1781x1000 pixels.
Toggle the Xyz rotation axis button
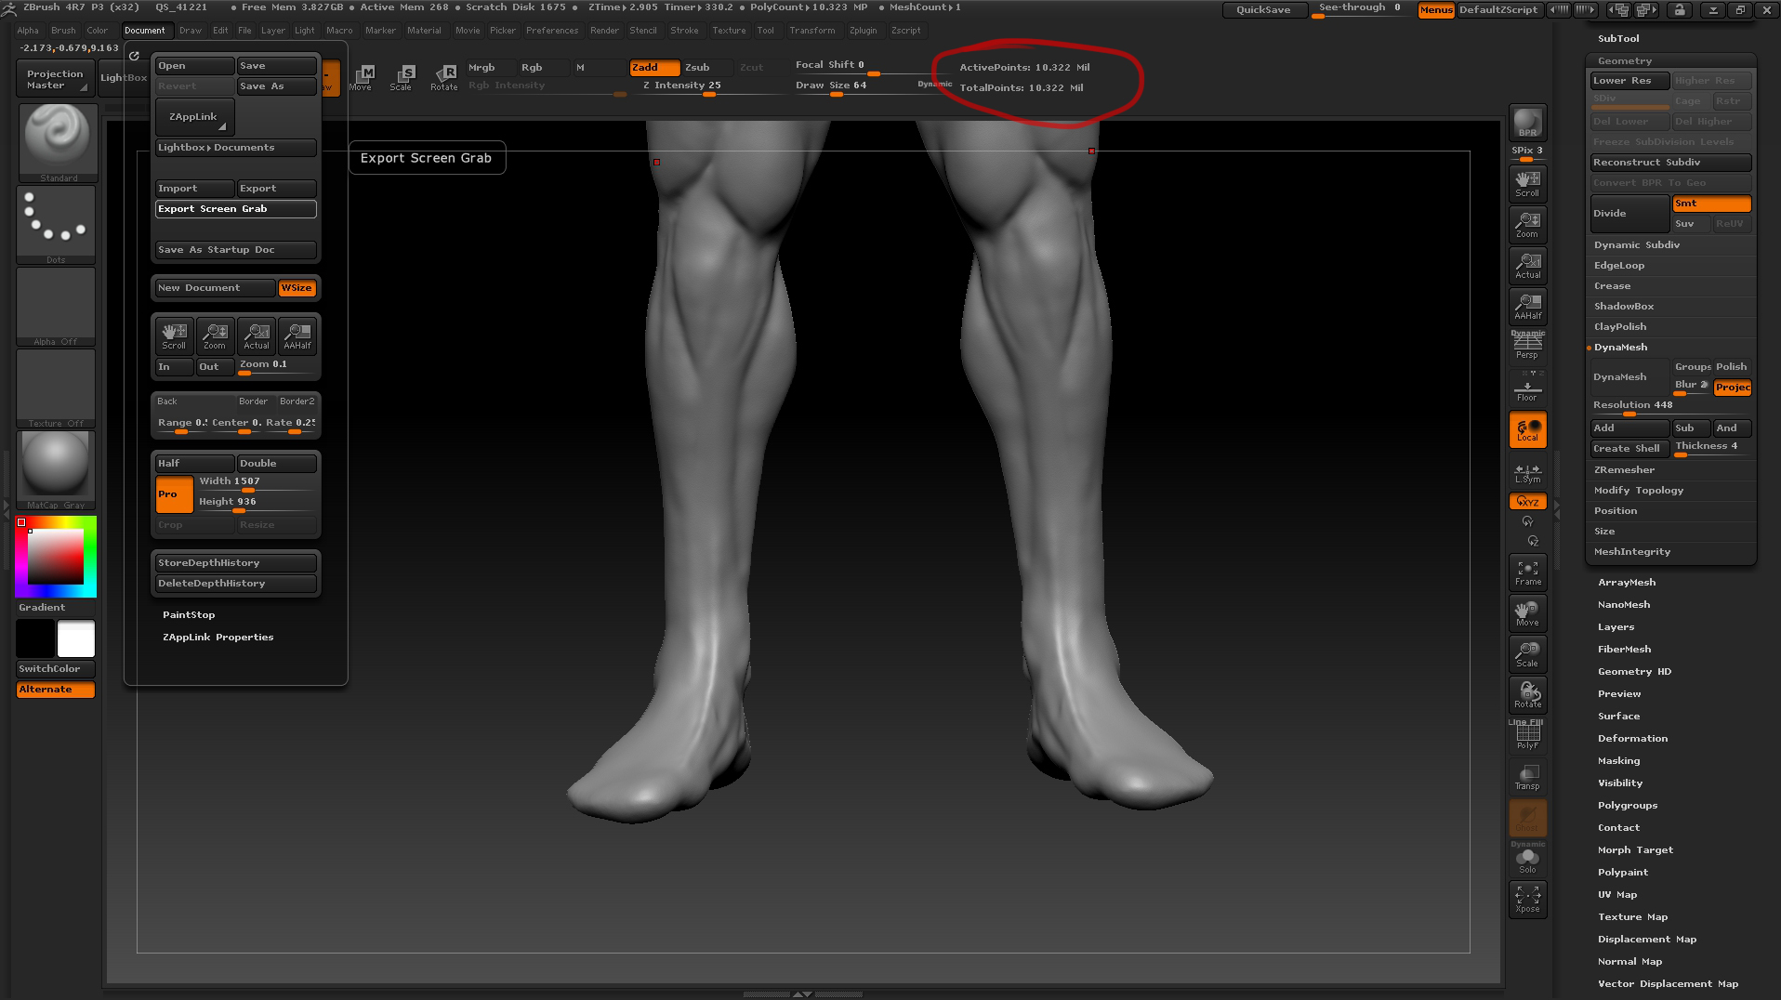coord(1527,502)
